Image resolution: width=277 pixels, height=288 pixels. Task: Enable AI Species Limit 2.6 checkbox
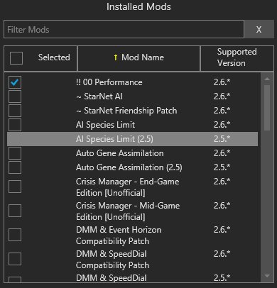15,125
